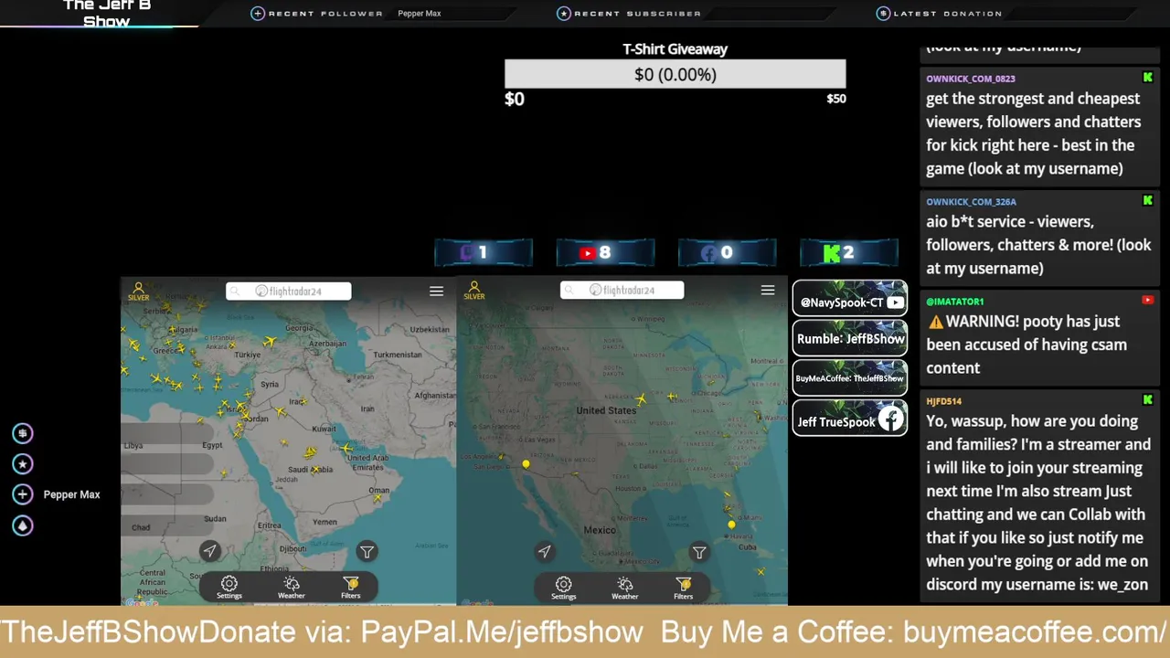Open Weather on United States map toolbar
This screenshot has height=658, width=1170.
(625, 588)
